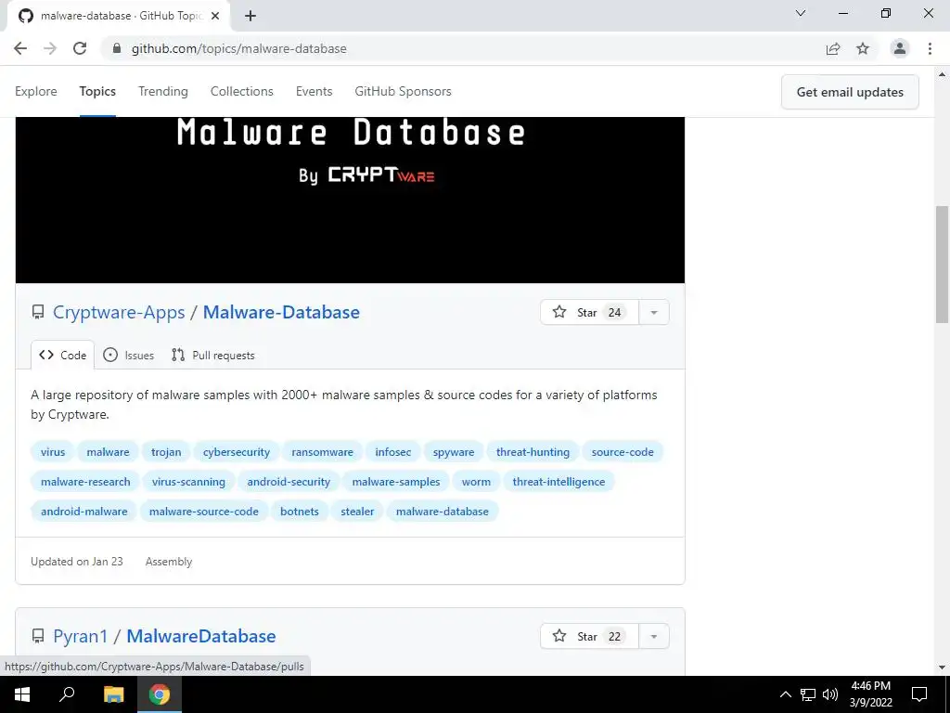Select the android-malware topic tag
The height and width of the screenshot is (713, 950).
[84, 512]
